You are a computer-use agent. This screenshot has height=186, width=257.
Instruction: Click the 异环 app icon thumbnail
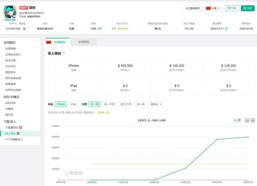(10, 12)
